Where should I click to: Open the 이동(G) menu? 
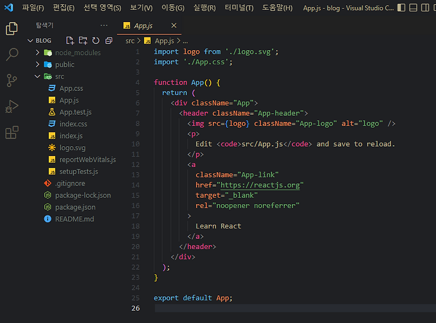pos(173,8)
